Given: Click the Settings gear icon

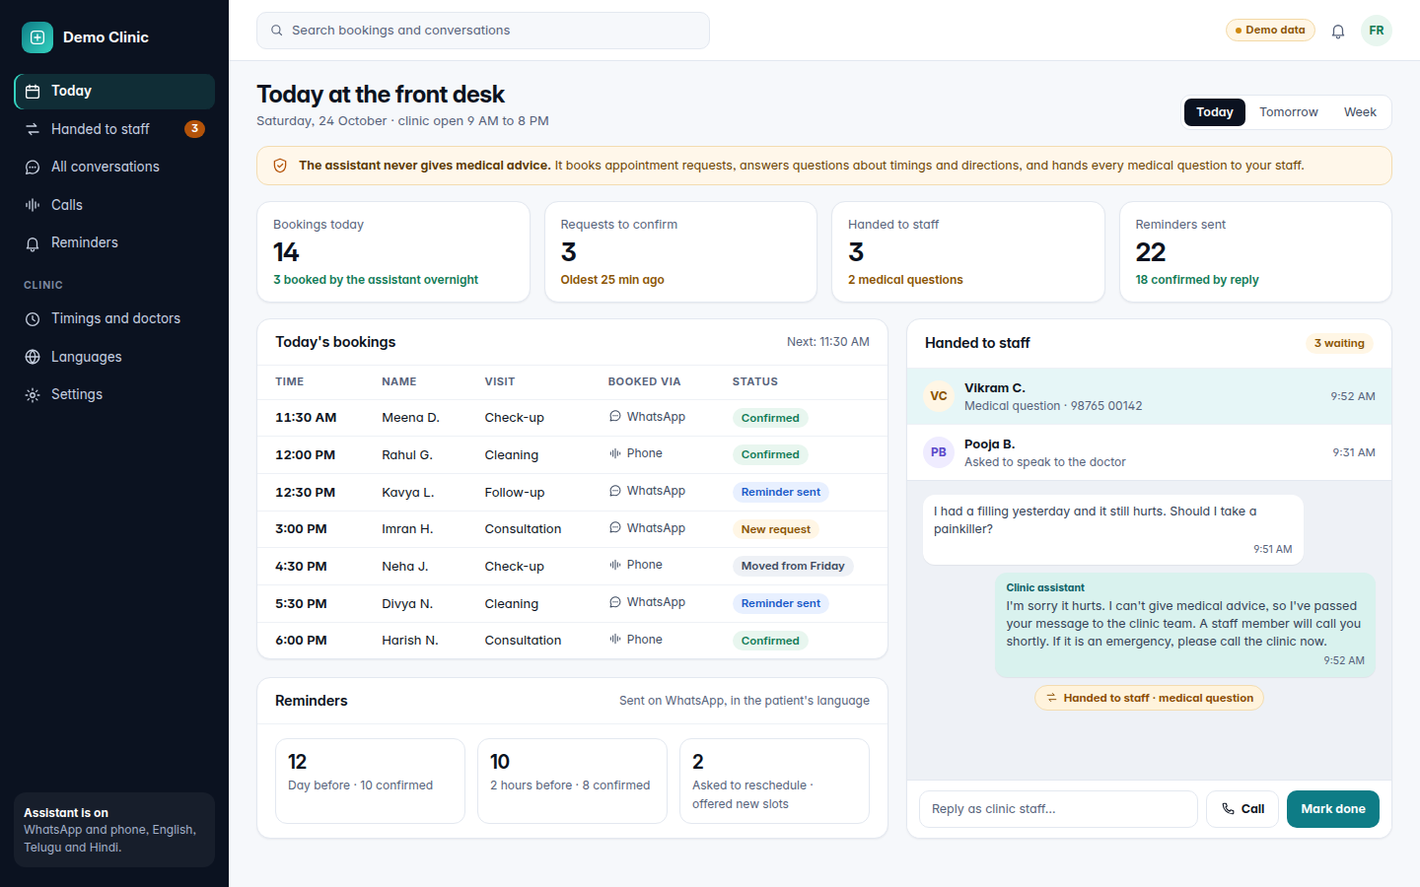Looking at the screenshot, I should point(33,395).
